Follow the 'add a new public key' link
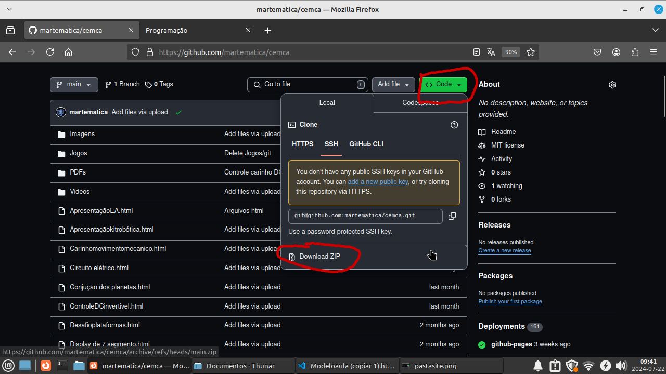 pos(378,182)
